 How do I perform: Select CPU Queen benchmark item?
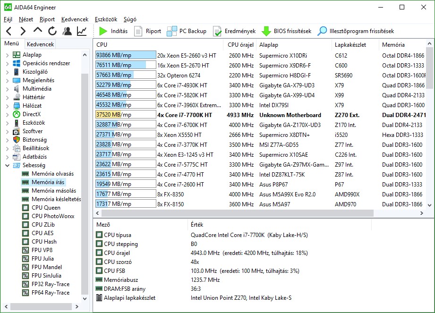(46, 208)
